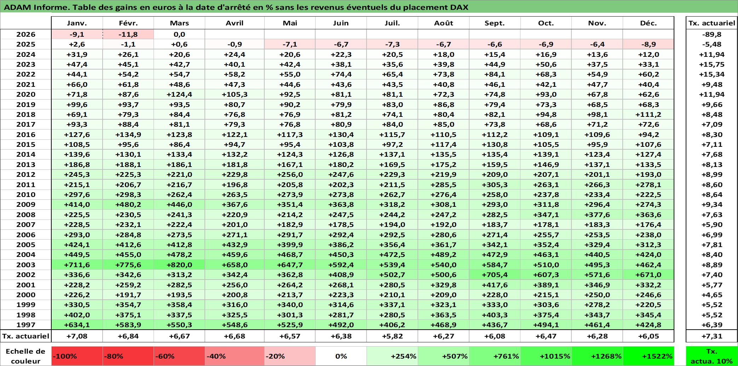Select the Avril column header
738x366 pixels.
[x=235, y=23]
